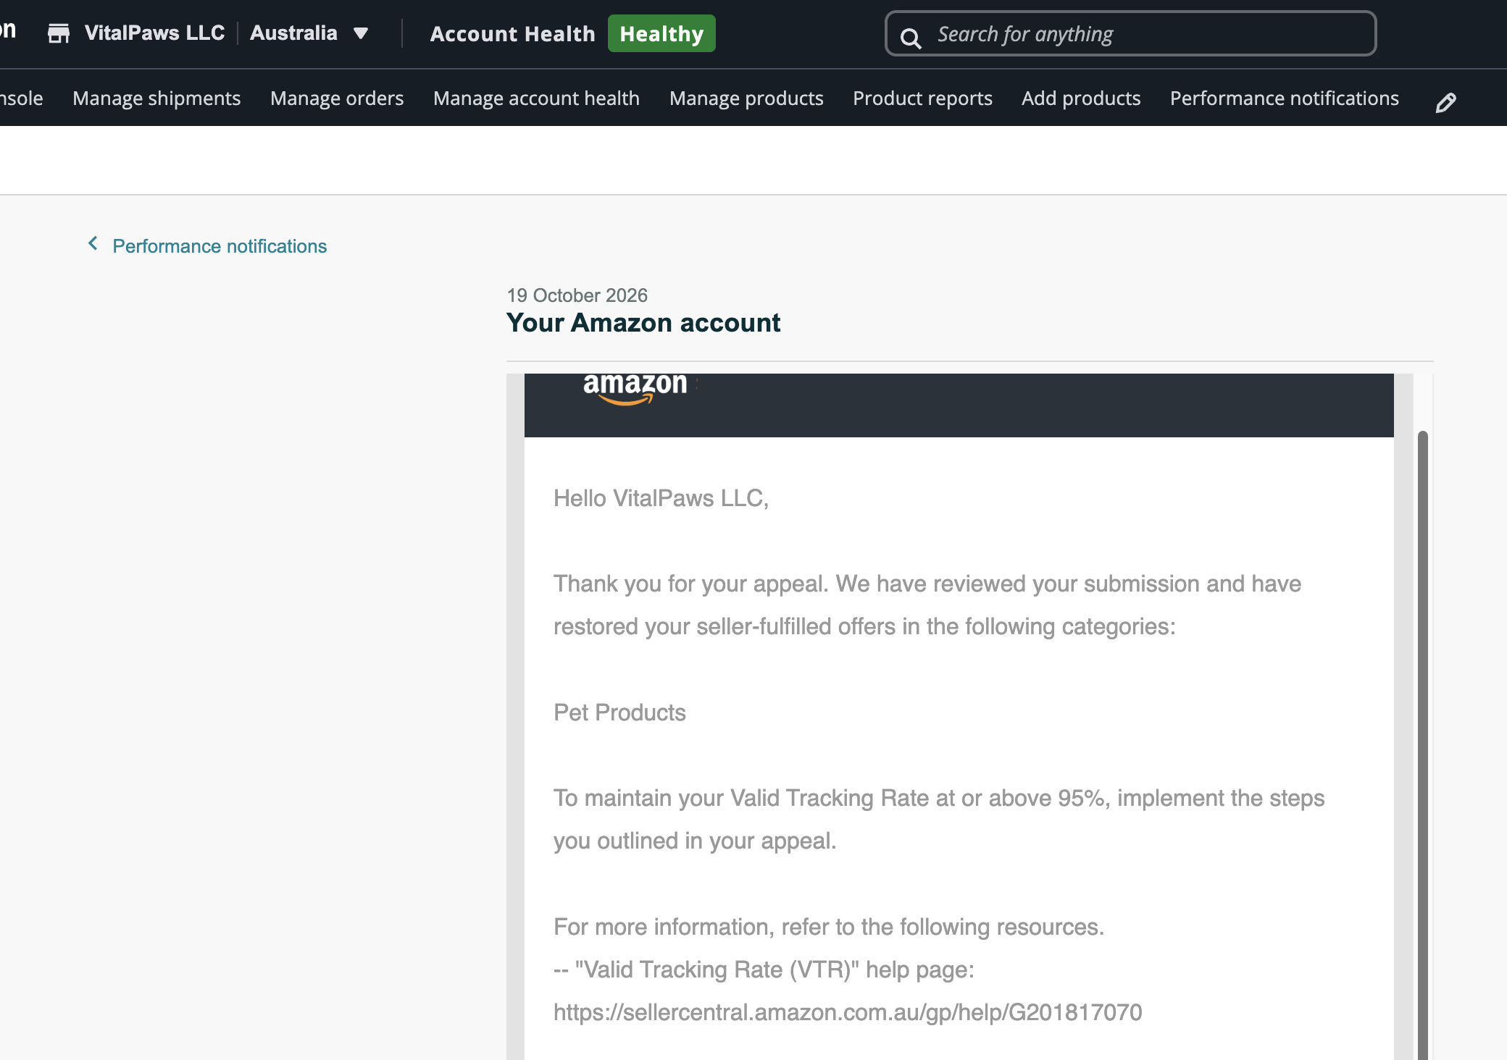The width and height of the screenshot is (1507, 1060).
Task: Open the sellercentral VTR help page URL
Action: [848, 1012]
